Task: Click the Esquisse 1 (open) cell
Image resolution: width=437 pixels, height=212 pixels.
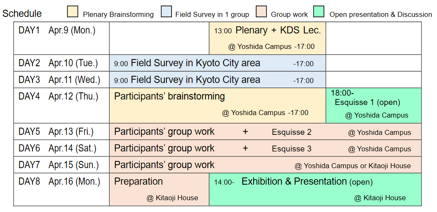Action: [367, 102]
